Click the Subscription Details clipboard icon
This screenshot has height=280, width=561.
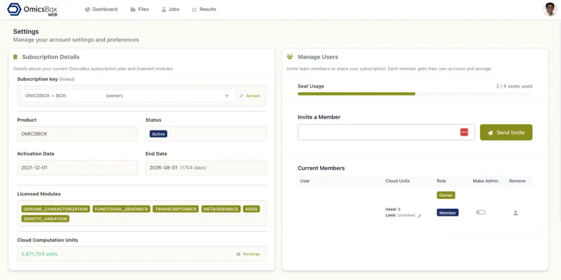point(16,57)
